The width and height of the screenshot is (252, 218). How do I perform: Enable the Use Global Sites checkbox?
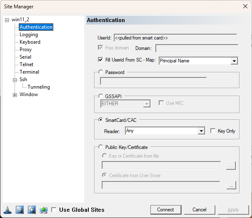pos(54,210)
